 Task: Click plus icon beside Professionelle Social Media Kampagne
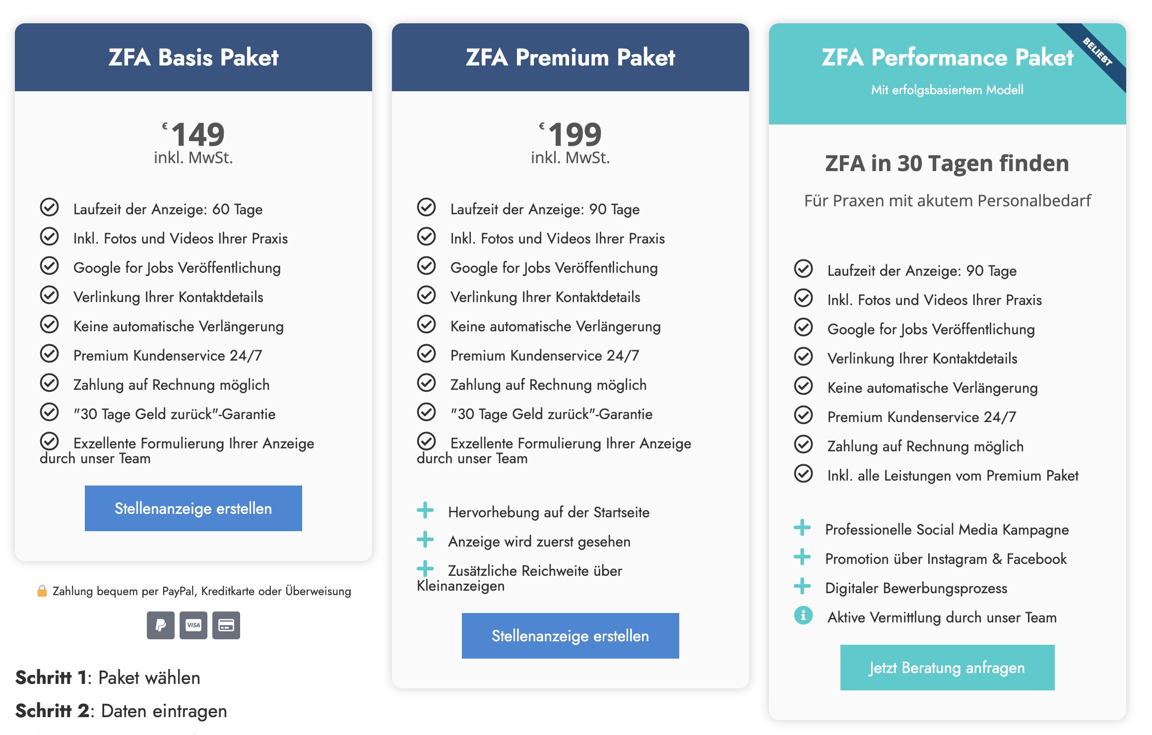[x=802, y=528]
